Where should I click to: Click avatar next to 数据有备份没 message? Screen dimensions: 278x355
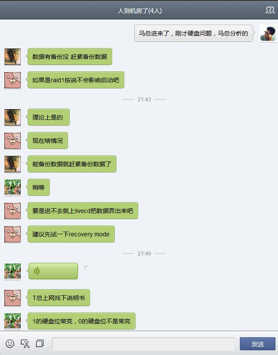13,57
